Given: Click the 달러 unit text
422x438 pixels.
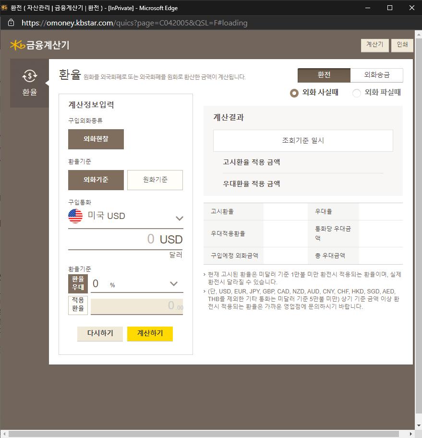Looking at the screenshot, I should pyautogui.click(x=176, y=255).
